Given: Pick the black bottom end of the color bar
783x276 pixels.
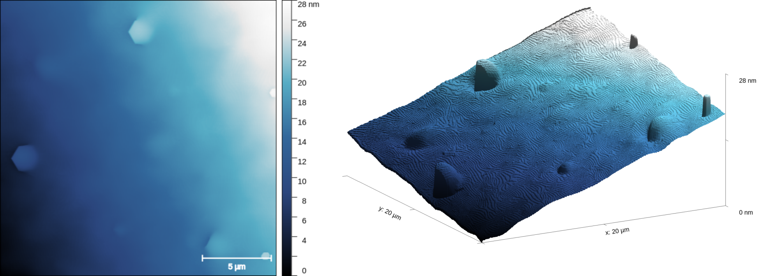Looking at the screenshot, I should coord(287,271).
